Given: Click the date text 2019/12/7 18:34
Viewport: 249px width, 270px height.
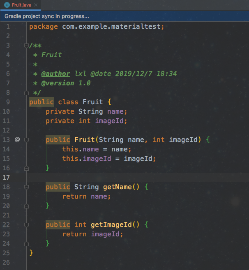Looking at the screenshot, I should pyautogui.click(x=146, y=74).
